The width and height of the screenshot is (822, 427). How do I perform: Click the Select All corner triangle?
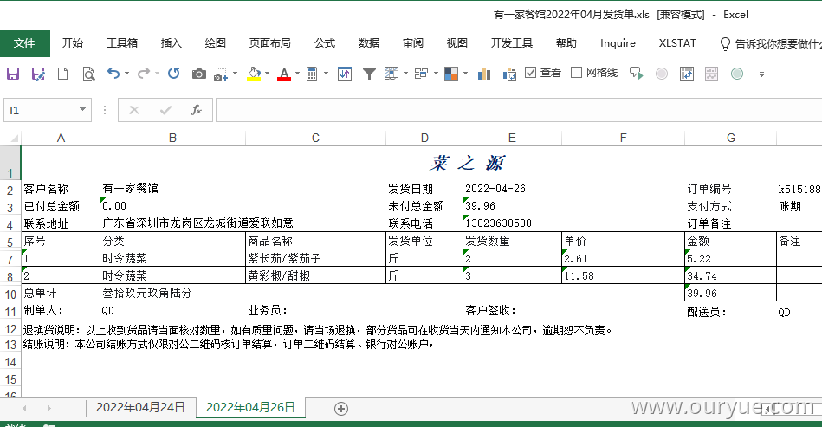[14, 139]
